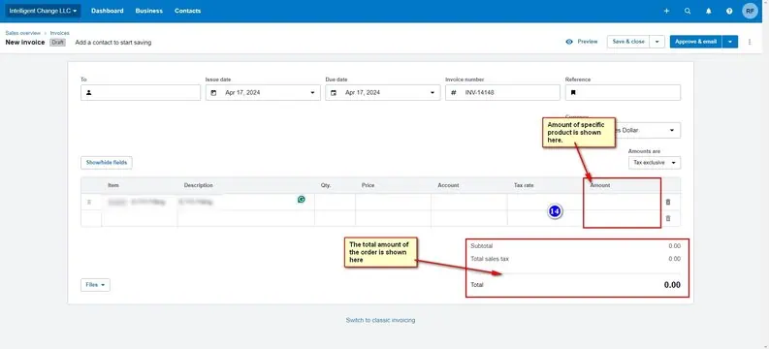Click the Draft status badge
The height and width of the screenshot is (349, 769).
57,42
